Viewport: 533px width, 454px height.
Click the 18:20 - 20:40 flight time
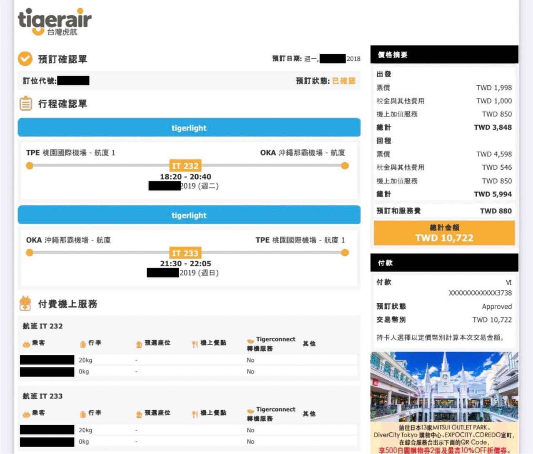click(185, 177)
